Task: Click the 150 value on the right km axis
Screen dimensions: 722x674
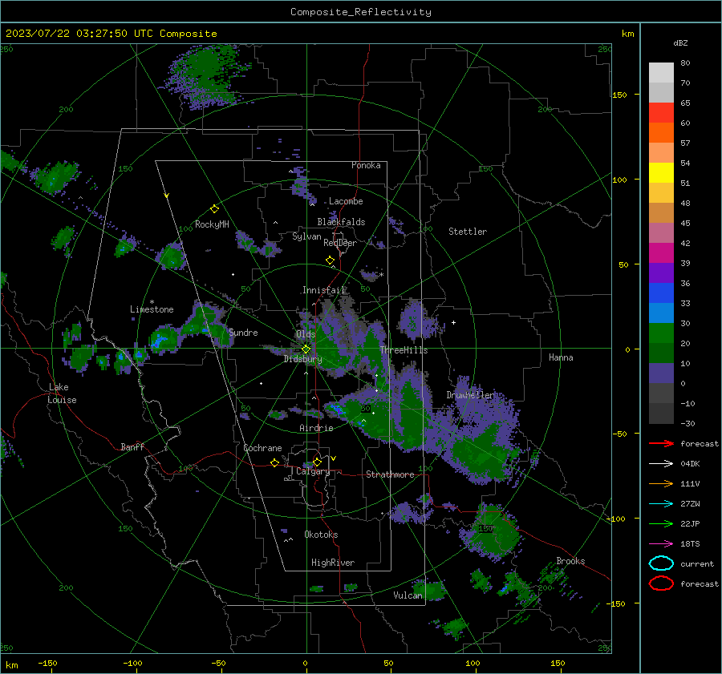Action: 619,95
